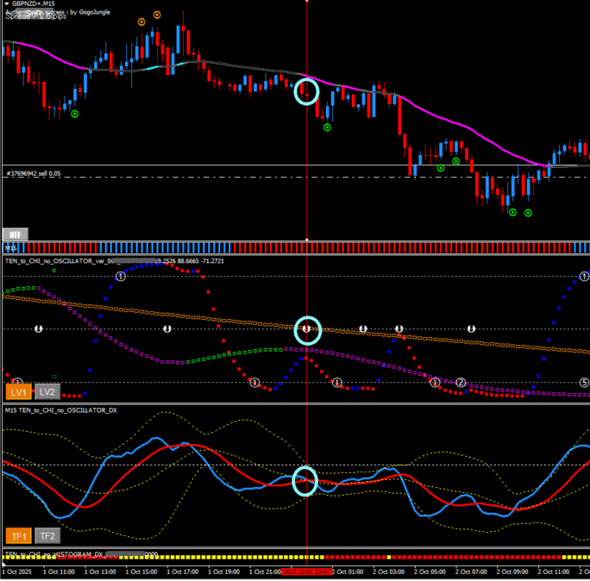Click the cyan circle on the price chart

pyautogui.click(x=306, y=91)
